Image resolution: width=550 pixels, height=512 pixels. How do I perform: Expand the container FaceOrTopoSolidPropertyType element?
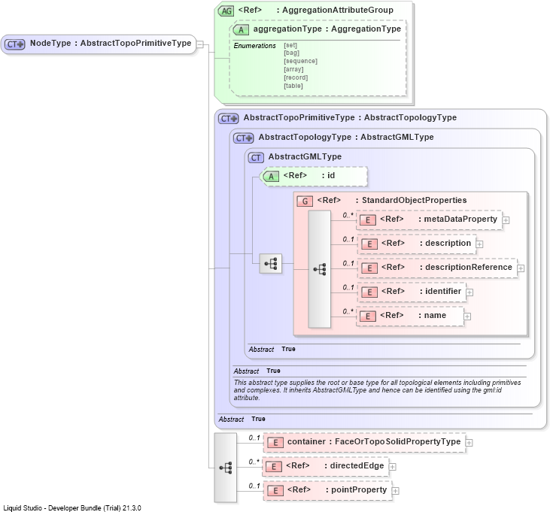tap(469, 443)
